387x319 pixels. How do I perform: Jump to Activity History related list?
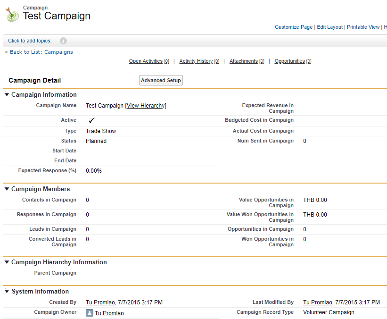click(196, 61)
